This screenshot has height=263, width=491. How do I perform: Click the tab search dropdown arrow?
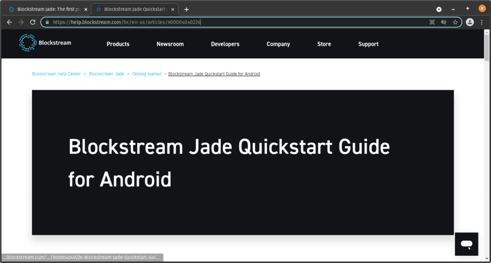coord(439,10)
